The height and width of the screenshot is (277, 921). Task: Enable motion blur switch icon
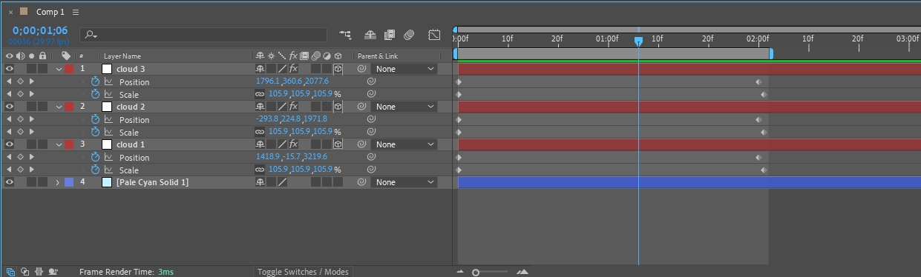click(x=409, y=34)
